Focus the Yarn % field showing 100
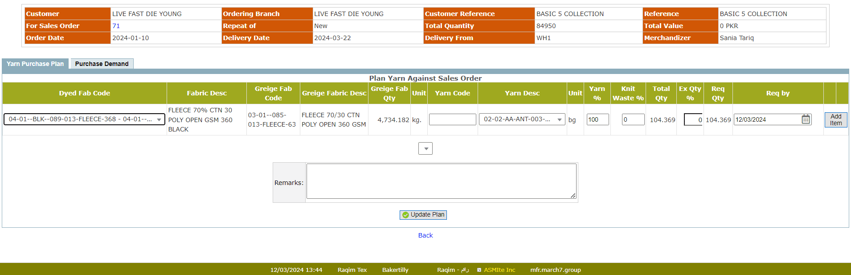Image resolution: width=851 pixels, height=275 pixels. (597, 119)
